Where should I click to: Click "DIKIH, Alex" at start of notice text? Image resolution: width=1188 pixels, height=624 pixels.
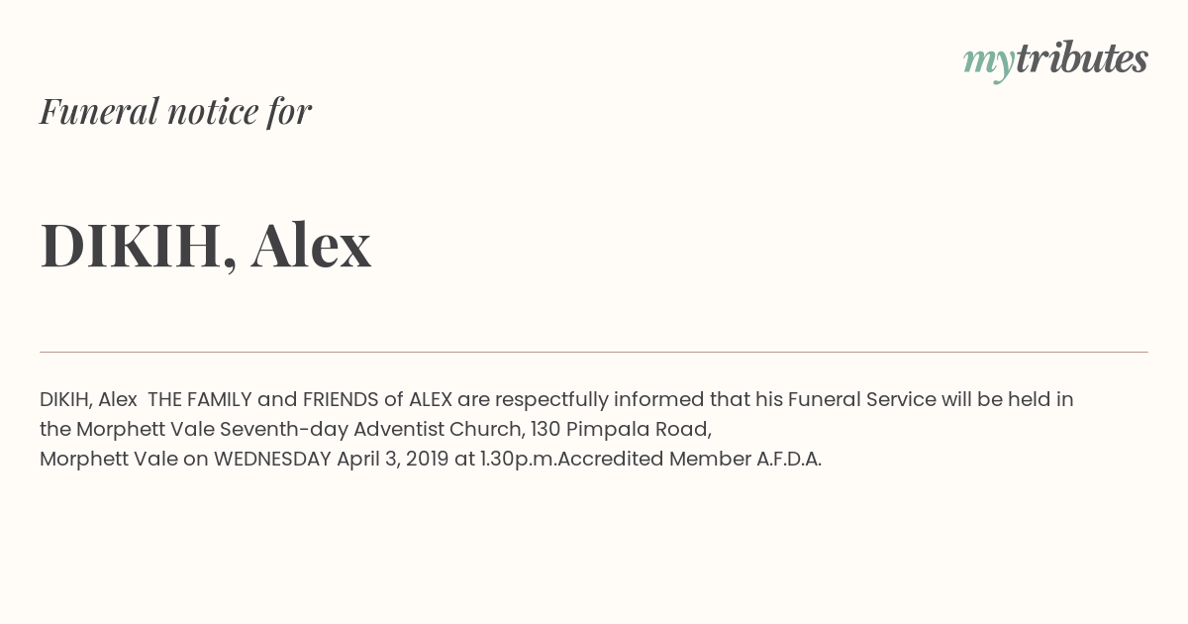(88, 400)
